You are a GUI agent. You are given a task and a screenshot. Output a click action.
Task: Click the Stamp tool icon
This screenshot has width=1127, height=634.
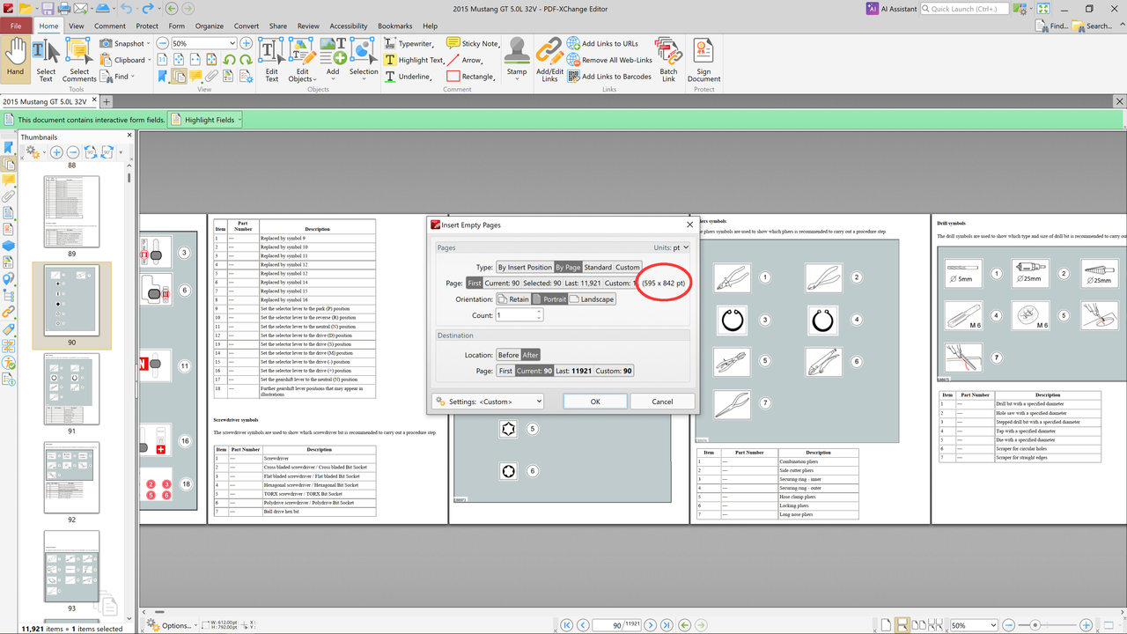[x=517, y=58]
